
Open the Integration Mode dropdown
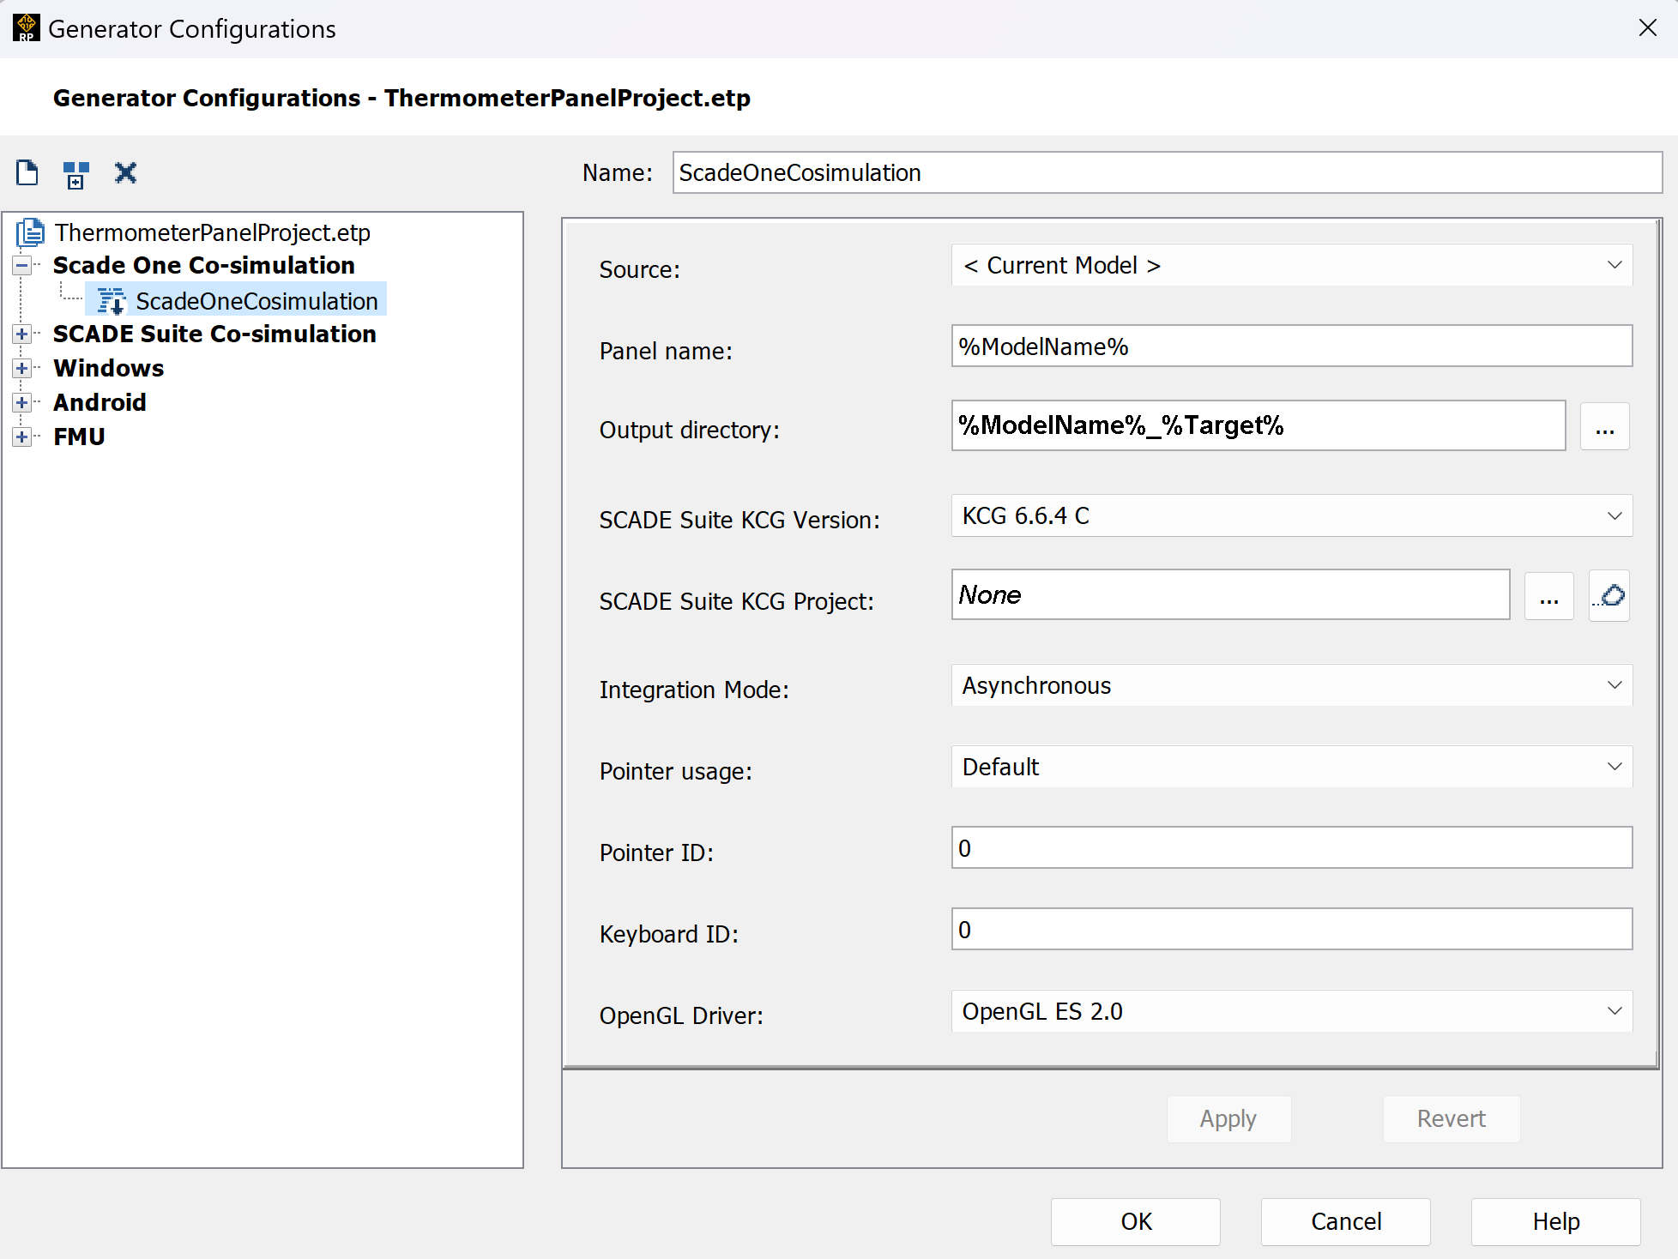pyautogui.click(x=1291, y=685)
